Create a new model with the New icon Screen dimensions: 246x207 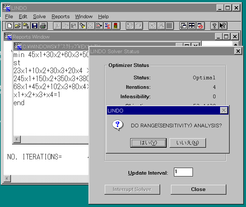(x=9, y=26)
